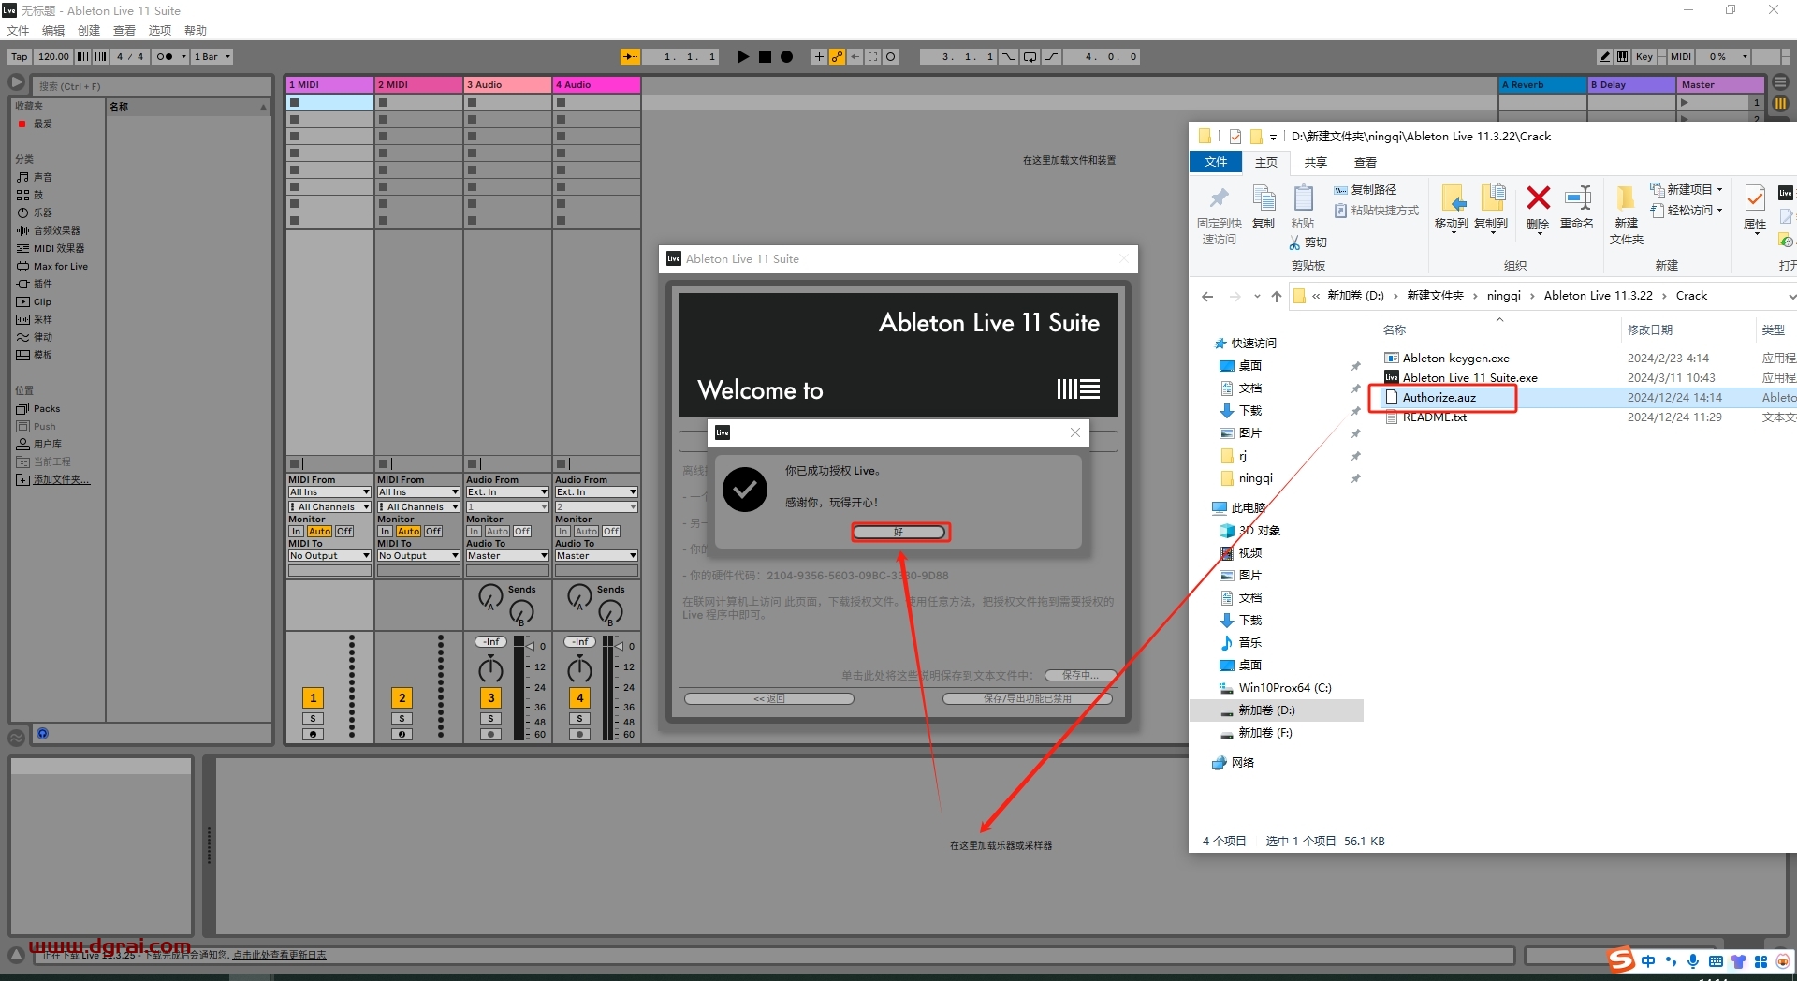Click the Stop button in transport
Viewport: 1797px width, 981px height.
pos(765,56)
